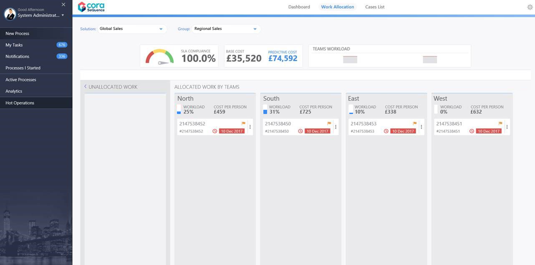This screenshot has width=535, height=265.
Task: Click the orange flag on case 2147538452
Action: pyautogui.click(x=244, y=123)
